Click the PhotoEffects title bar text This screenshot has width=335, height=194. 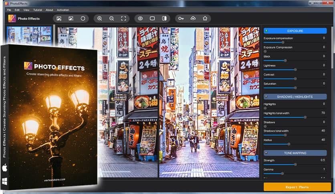18,4
